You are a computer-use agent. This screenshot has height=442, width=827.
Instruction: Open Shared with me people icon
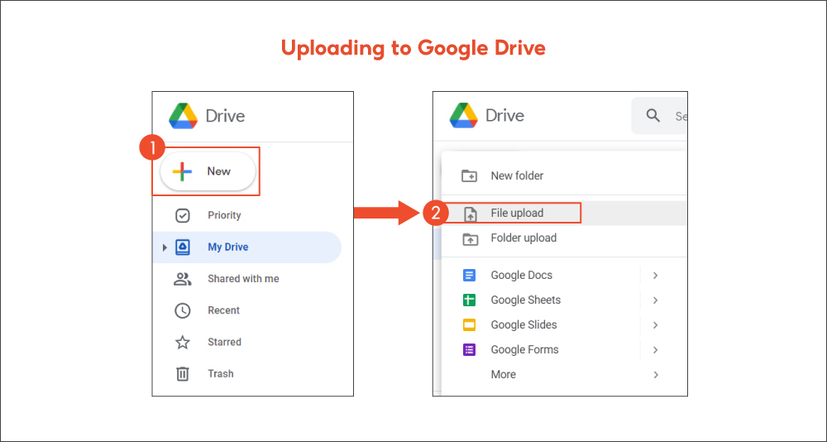[183, 279]
